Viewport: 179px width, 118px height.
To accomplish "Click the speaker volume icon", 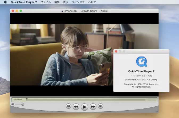I will (x=13, y=104).
